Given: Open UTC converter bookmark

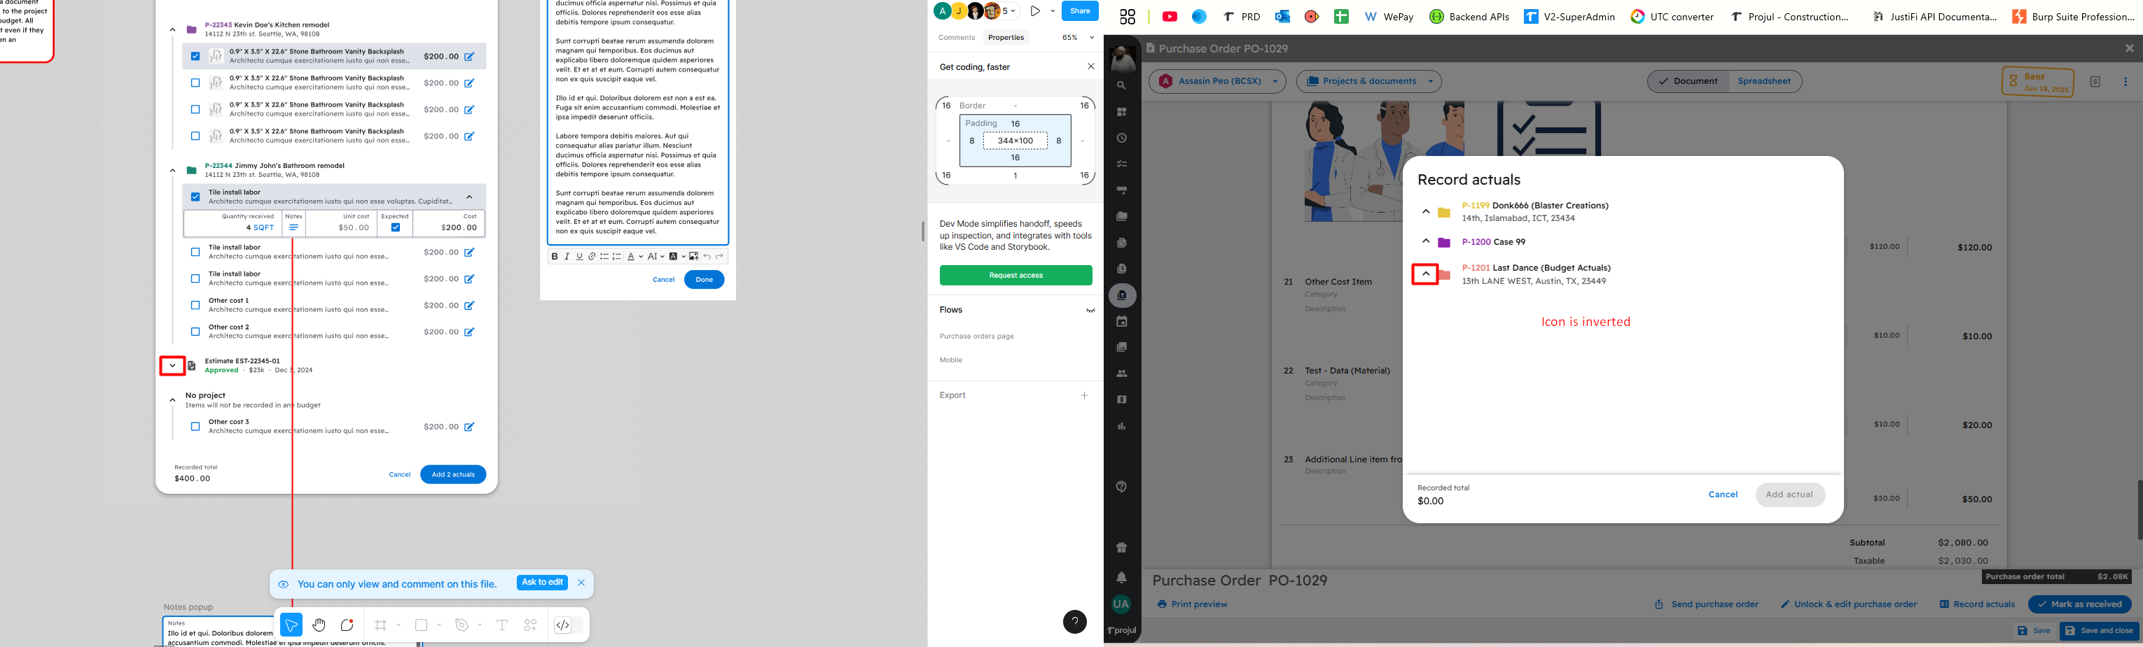Looking at the screenshot, I should (1672, 17).
